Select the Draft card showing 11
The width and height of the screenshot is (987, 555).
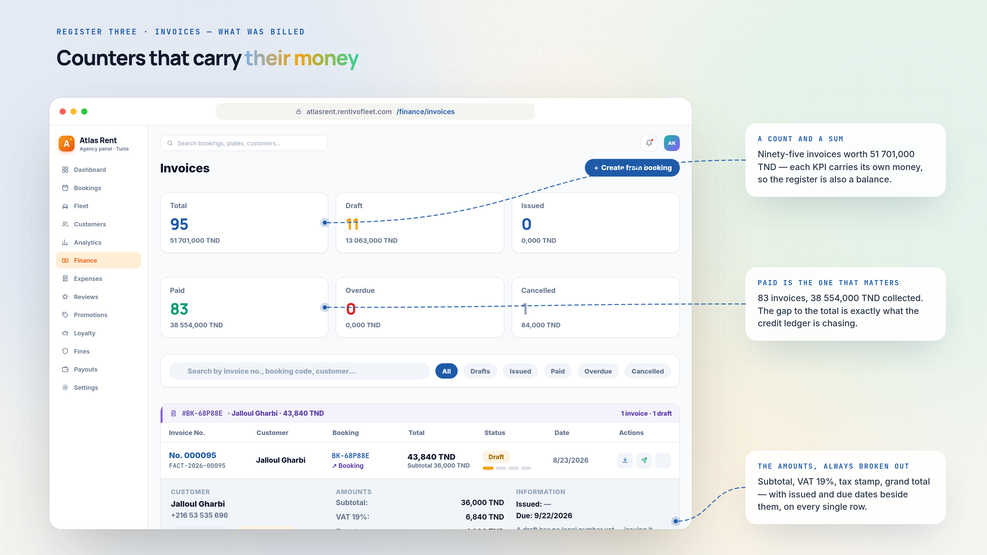click(x=419, y=223)
